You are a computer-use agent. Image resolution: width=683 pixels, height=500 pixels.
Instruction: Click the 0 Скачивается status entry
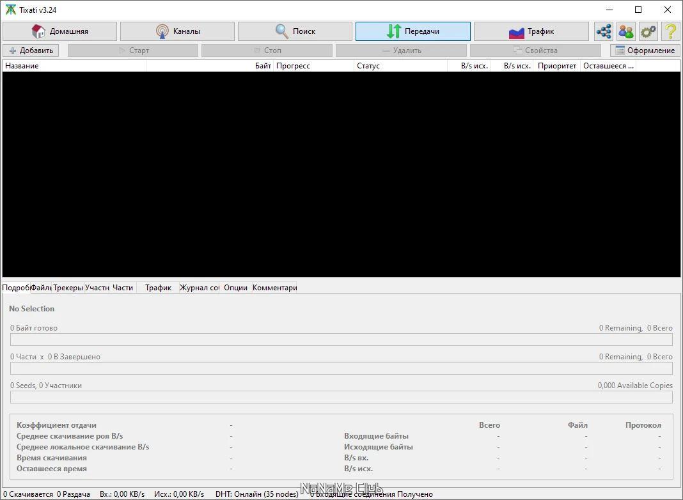(x=28, y=494)
